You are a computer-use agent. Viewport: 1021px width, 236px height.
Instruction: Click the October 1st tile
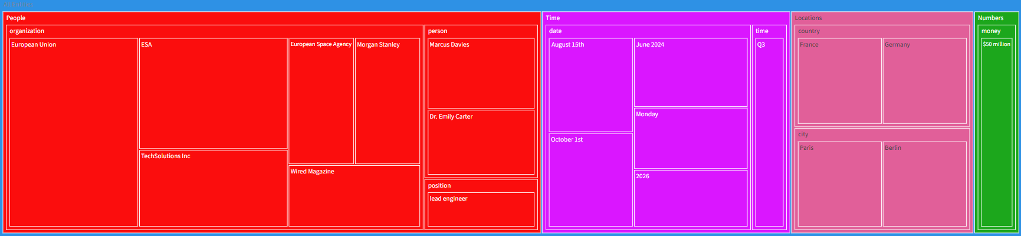591,180
